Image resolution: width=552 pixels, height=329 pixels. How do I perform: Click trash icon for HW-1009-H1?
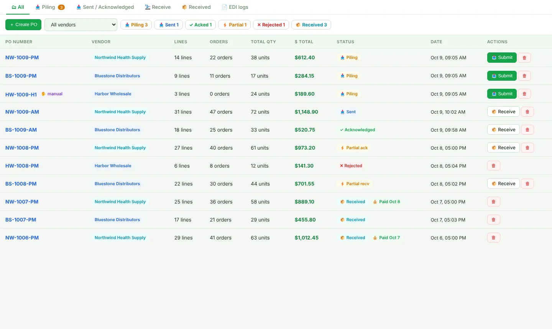[524, 94]
